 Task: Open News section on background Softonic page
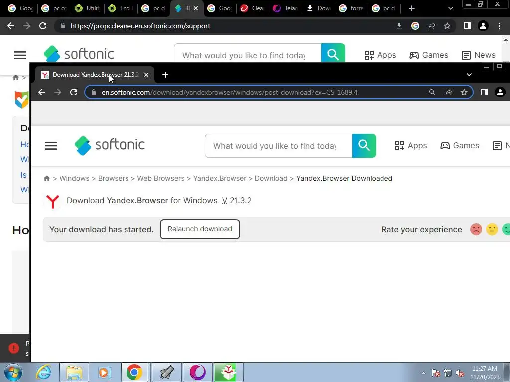(x=479, y=55)
